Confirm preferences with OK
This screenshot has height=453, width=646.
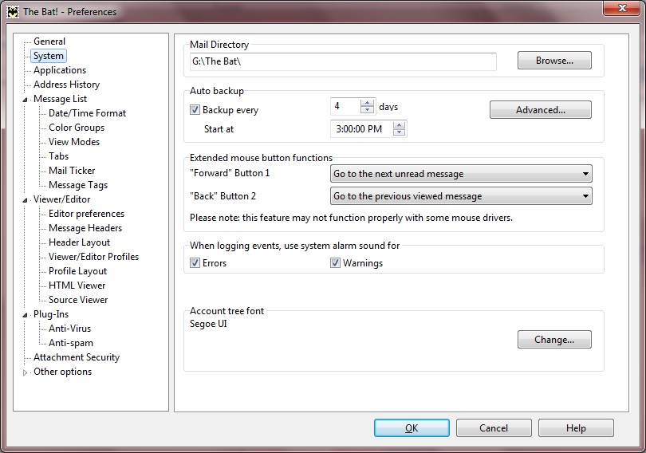click(x=412, y=428)
